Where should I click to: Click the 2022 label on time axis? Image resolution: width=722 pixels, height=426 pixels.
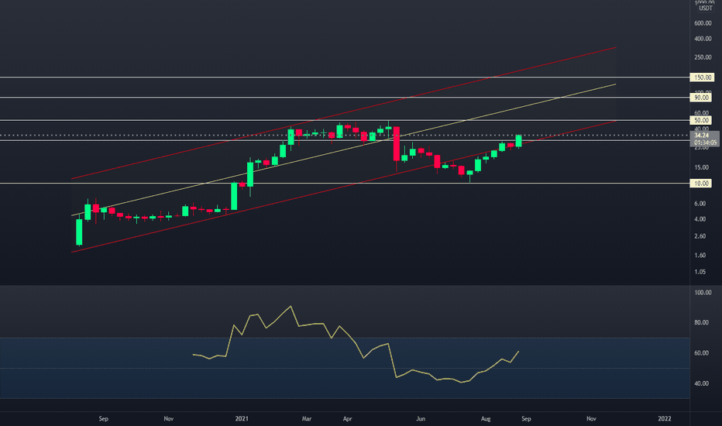[x=665, y=418]
